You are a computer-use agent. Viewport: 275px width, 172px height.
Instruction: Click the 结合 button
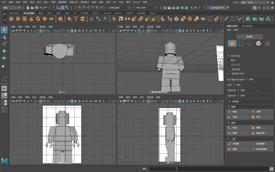click(x=238, y=112)
